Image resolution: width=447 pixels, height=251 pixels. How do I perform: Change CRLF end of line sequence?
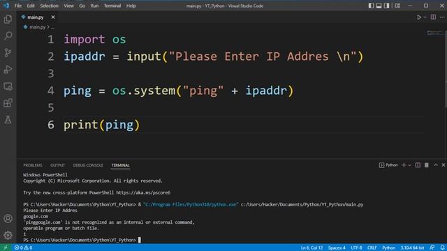point(372,248)
